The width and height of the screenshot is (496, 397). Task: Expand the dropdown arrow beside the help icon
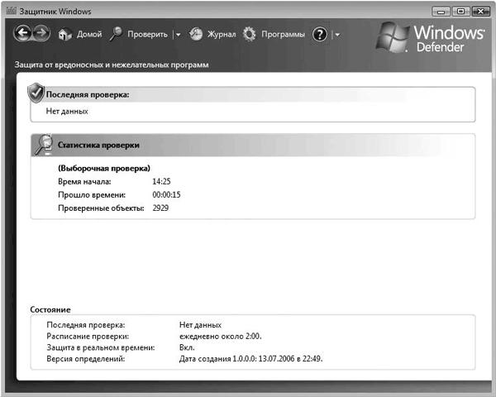337,35
